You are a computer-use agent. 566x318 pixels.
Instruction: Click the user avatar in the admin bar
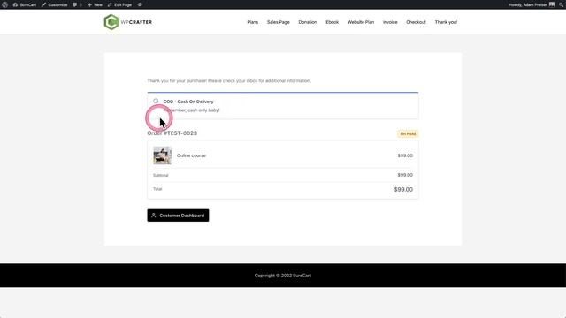point(552,4)
